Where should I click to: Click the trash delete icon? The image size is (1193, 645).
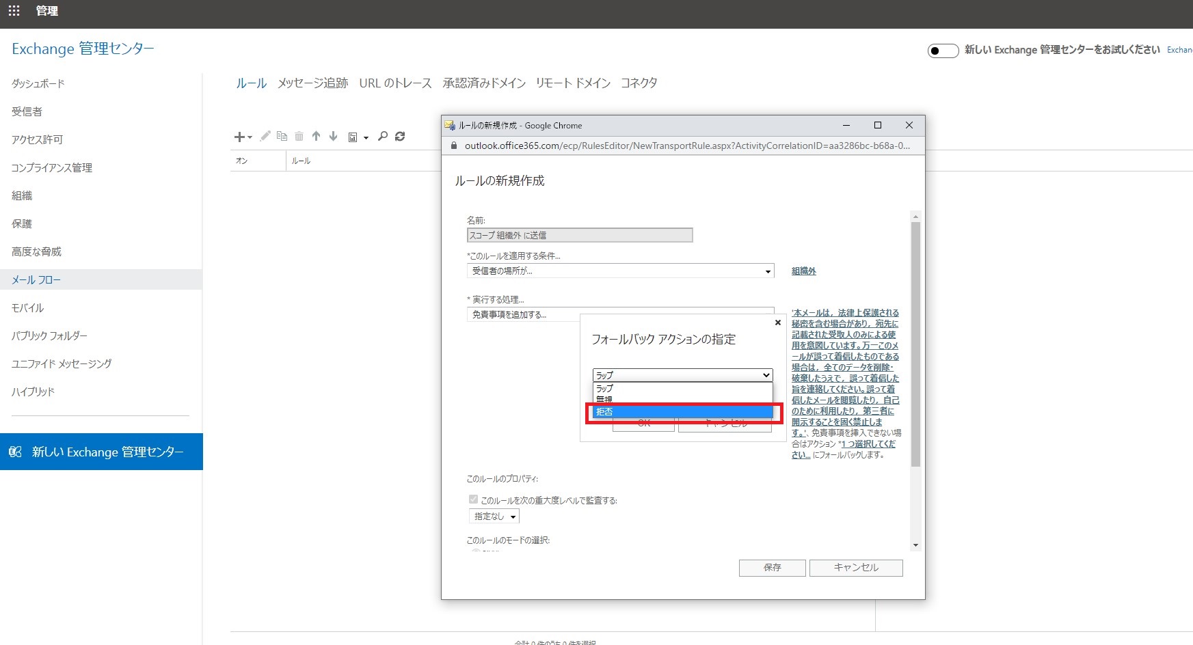click(299, 137)
